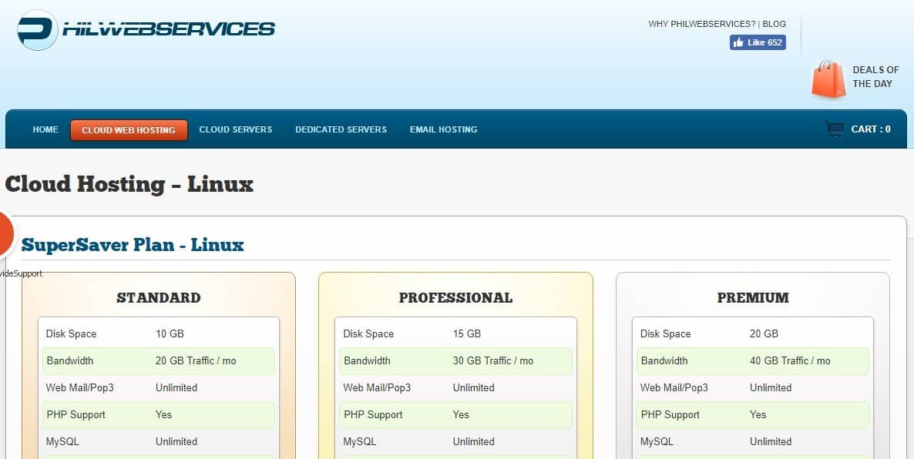Open the Cloud Servers menu
This screenshot has width=914, height=459.
[236, 129]
